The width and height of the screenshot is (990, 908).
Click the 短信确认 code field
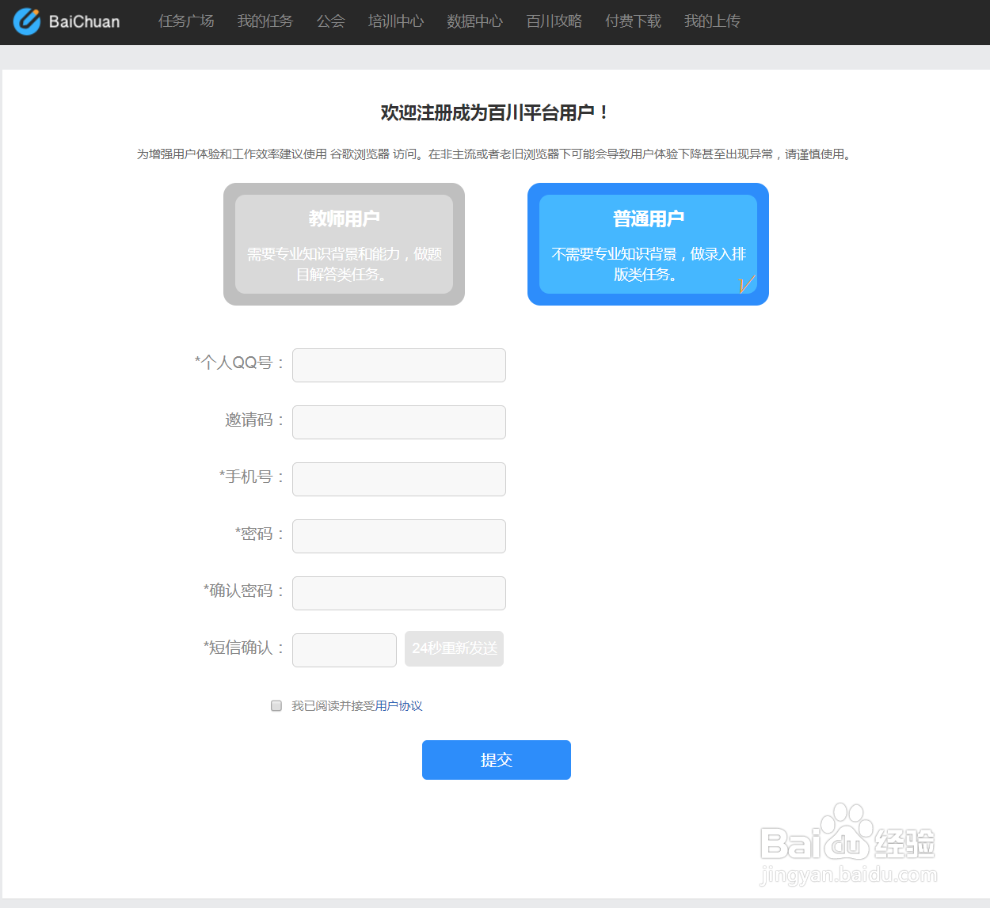click(x=345, y=650)
